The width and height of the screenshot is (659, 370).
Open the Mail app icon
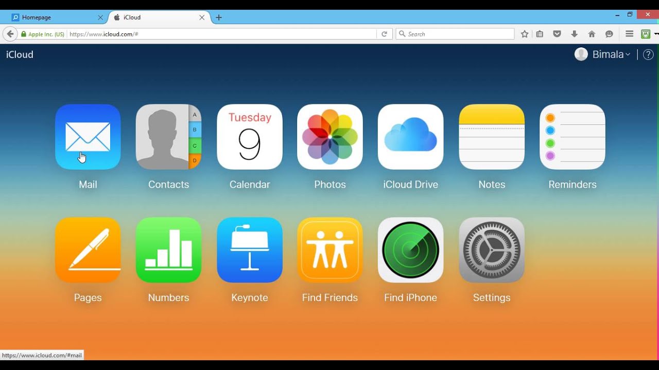click(88, 137)
